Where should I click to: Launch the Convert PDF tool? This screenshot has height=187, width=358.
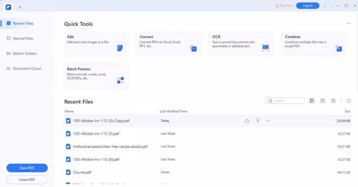[169, 44]
